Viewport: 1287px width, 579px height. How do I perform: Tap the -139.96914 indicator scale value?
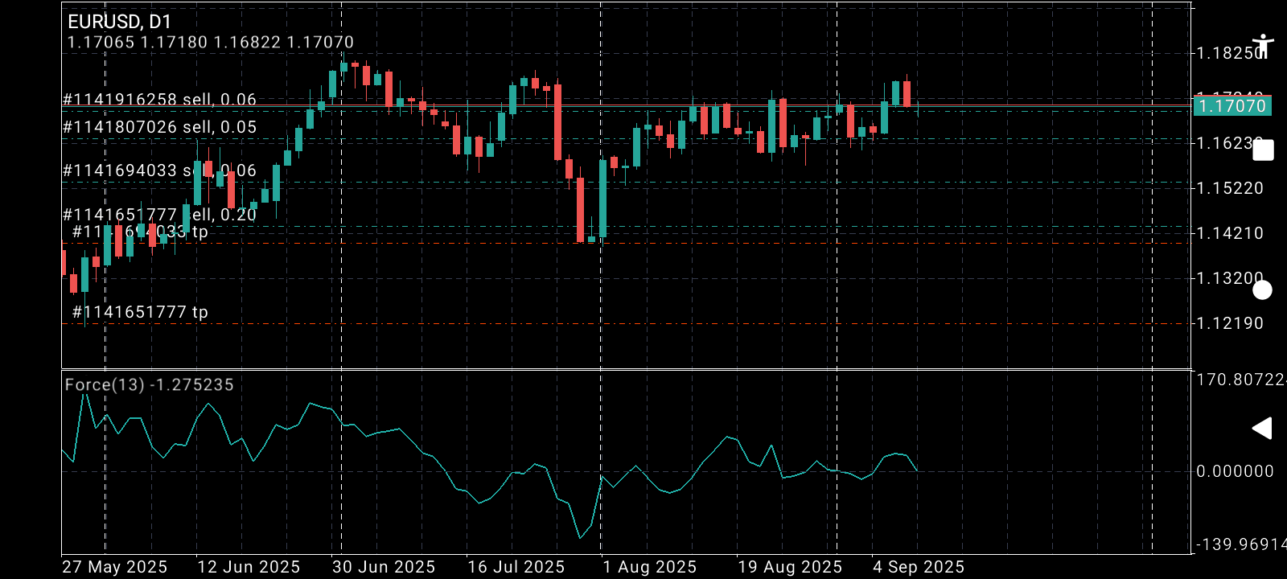click(x=1241, y=544)
